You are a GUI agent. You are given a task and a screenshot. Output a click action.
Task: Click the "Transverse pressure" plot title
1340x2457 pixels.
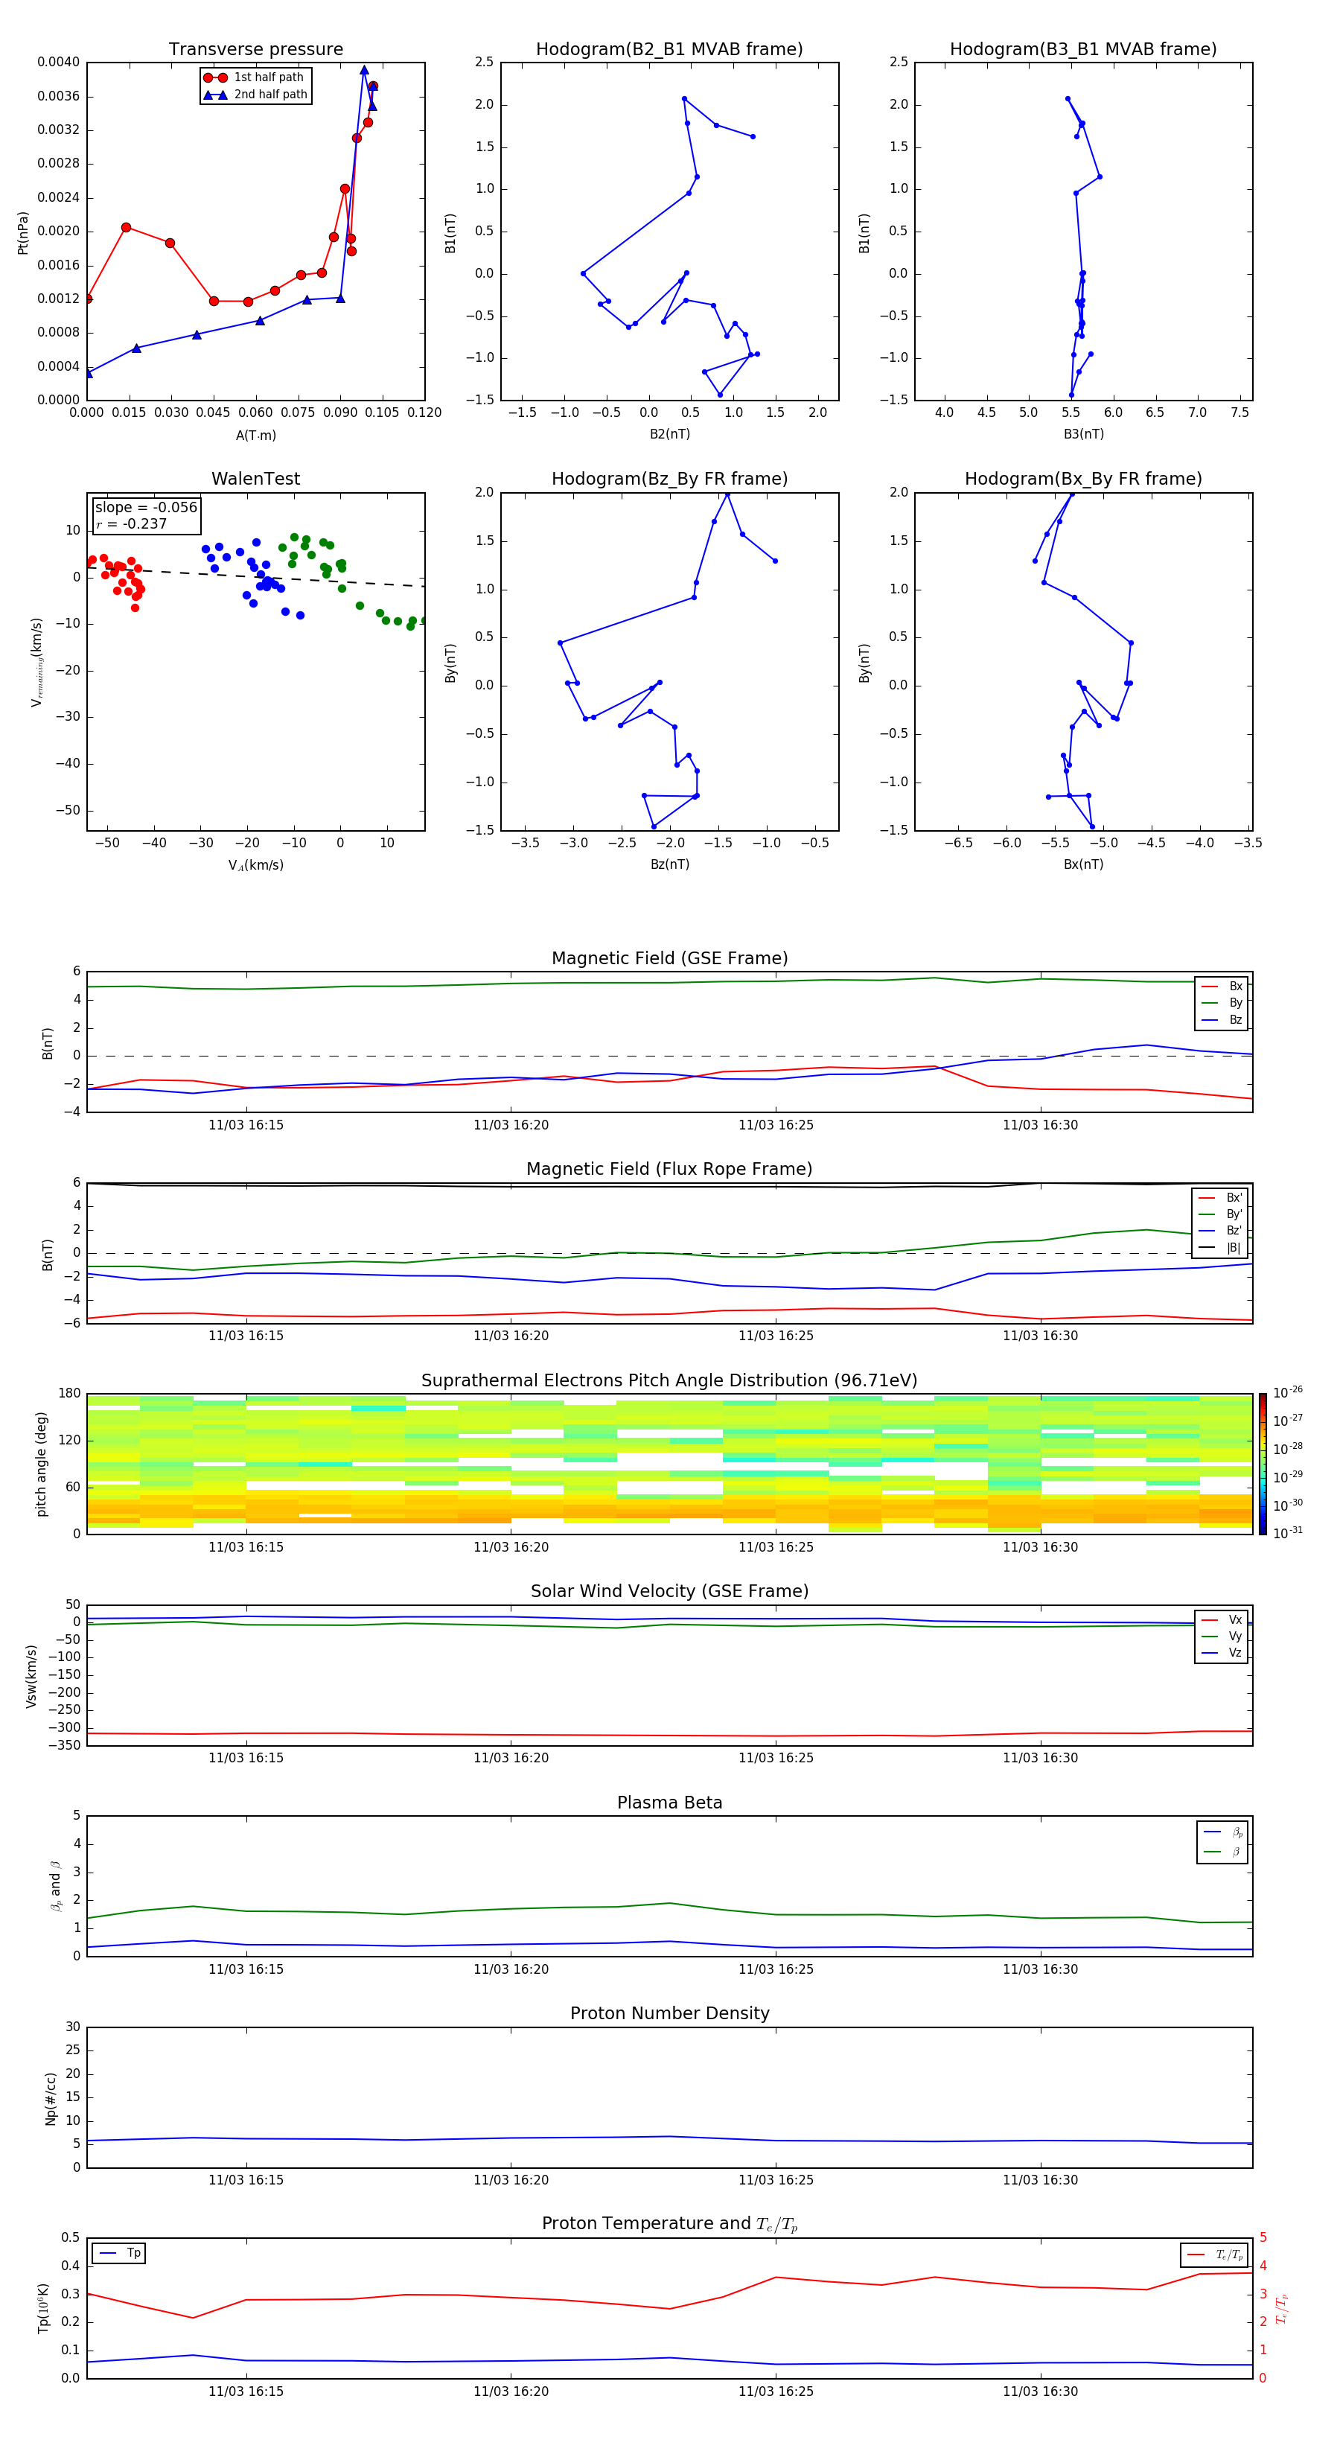255,50
